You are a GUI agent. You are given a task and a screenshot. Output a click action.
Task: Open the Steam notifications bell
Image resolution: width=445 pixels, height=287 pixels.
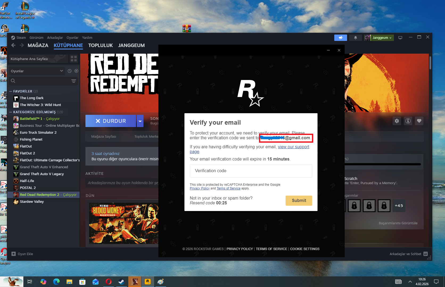coord(355,38)
